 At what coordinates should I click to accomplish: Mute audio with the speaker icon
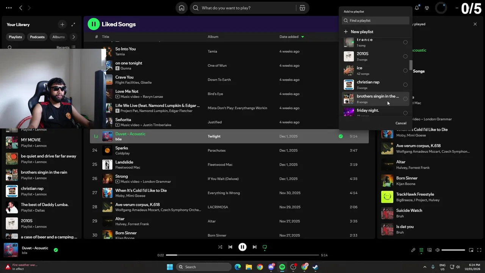(x=438, y=250)
